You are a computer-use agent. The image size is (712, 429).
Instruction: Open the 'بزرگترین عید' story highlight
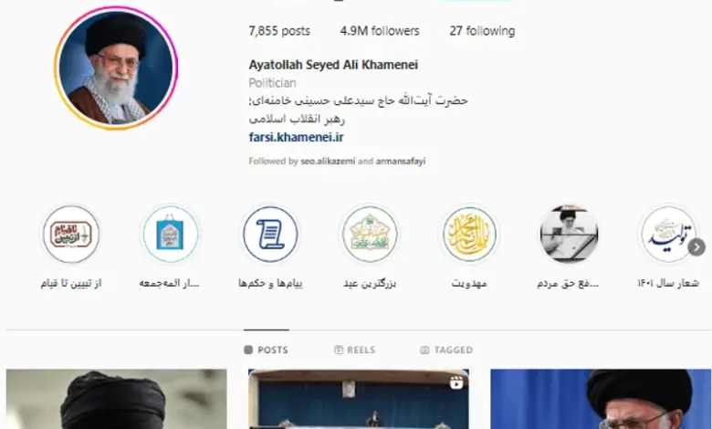point(370,235)
